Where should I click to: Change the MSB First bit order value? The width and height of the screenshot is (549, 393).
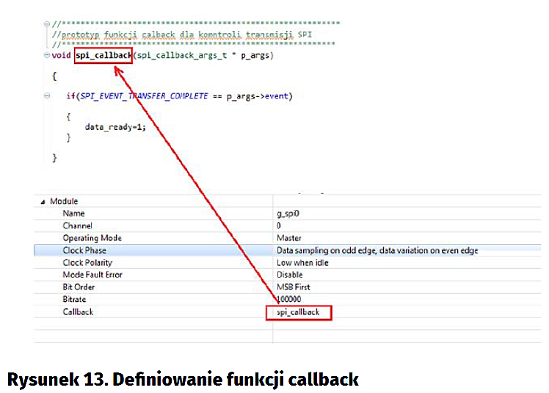click(x=294, y=287)
